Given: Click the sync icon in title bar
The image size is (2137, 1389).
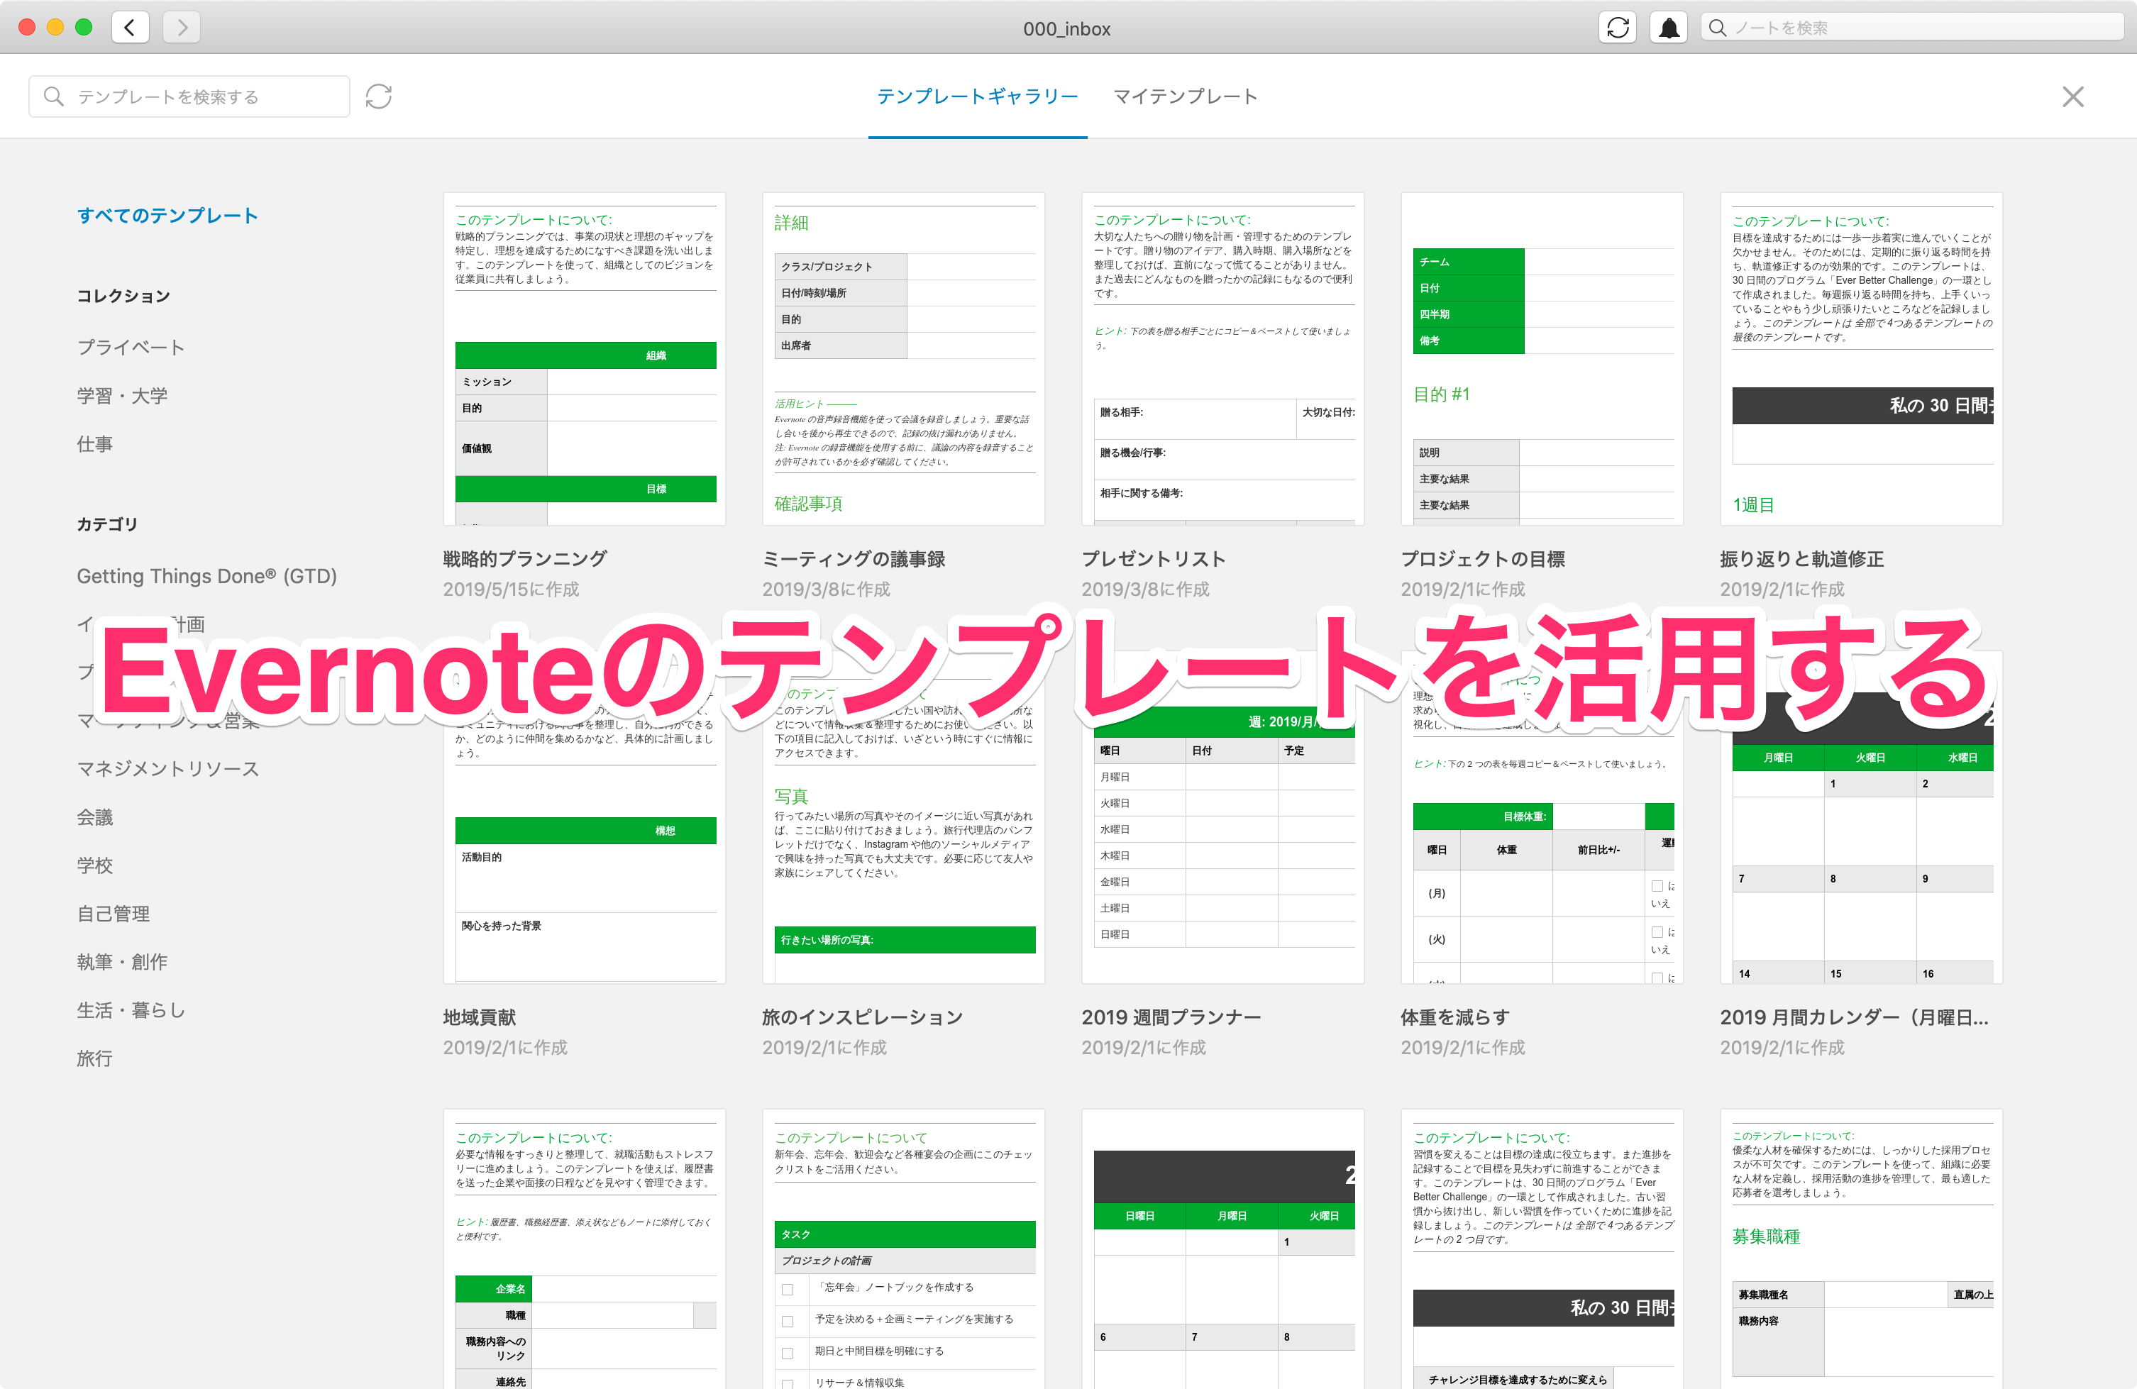Looking at the screenshot, I should [x=1617, y=27].
